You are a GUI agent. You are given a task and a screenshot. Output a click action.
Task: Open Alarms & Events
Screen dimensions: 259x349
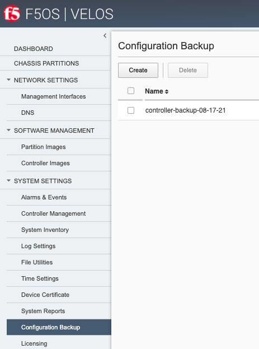click(x=44, y=197)
